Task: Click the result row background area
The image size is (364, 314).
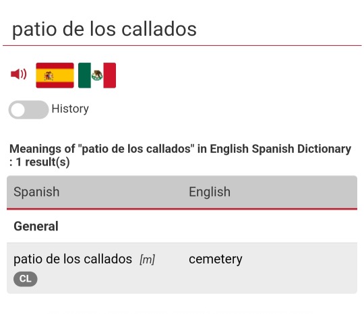Action: click(182, 268)
